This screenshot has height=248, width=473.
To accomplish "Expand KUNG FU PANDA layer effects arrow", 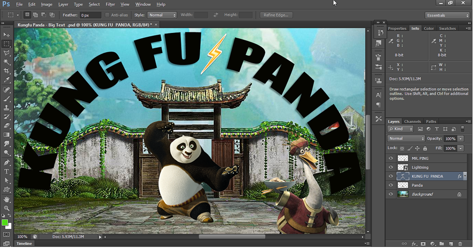I will 465,176.
